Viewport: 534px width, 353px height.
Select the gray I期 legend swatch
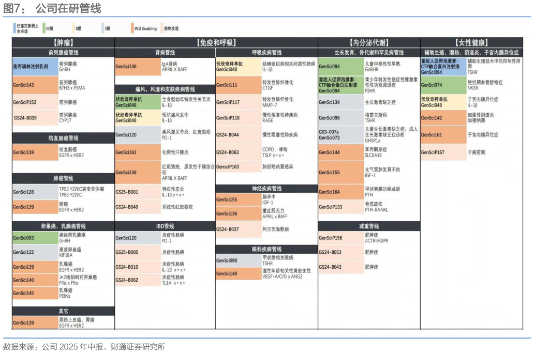(103, 28)
